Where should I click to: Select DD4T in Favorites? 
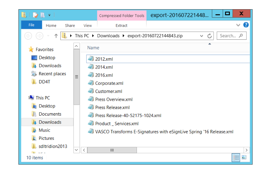[45, 82]
